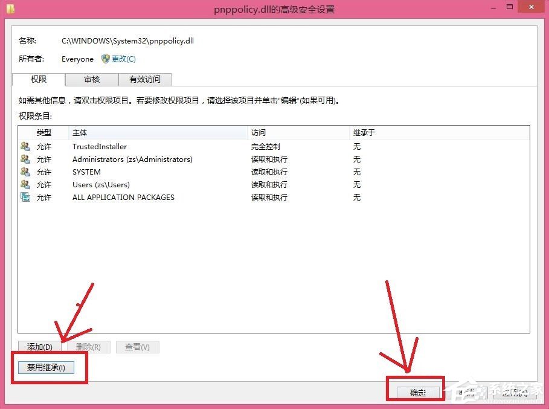Viewport: 549px width, 409px height.
Task: Click the group icon beside Users (zs\Users)
Action: point(25,184)
